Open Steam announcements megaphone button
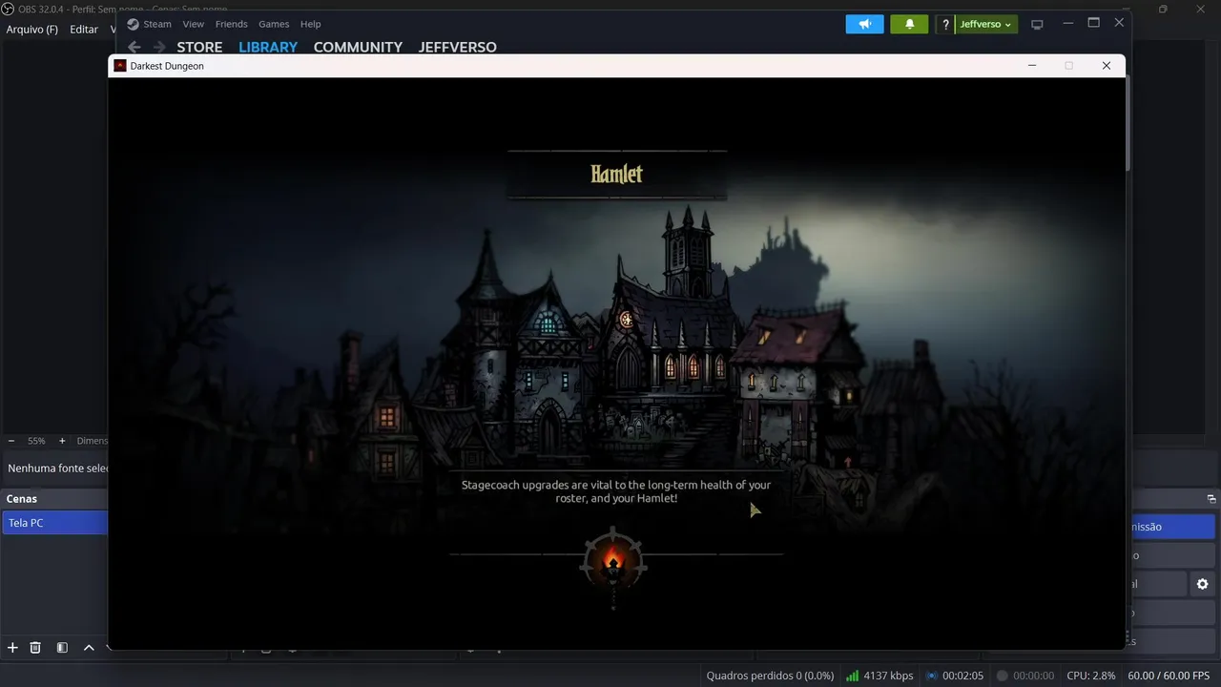This screenshot has width=1221, height=687. pyautogui.click(x=864, y=24)
